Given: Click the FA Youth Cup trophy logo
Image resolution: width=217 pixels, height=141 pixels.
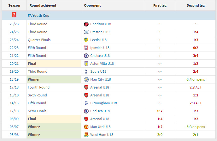Looking at the screenshot, I should 14,15.
